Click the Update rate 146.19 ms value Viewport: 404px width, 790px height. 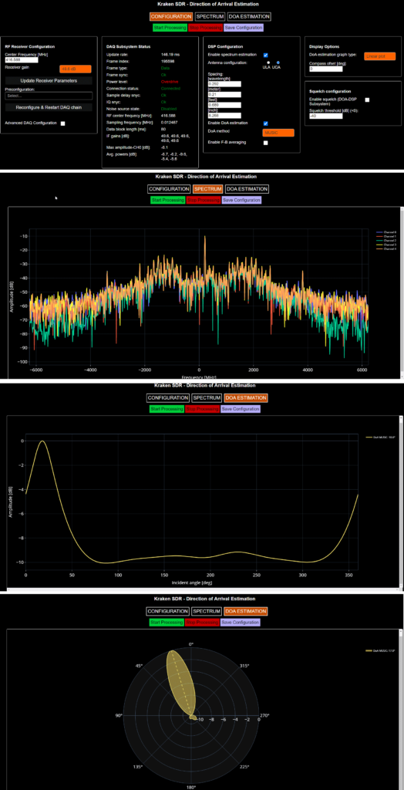(x=170, y=53)
